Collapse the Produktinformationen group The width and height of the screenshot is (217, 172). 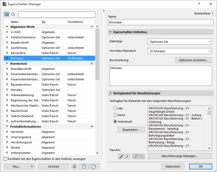tap(7, 127)
